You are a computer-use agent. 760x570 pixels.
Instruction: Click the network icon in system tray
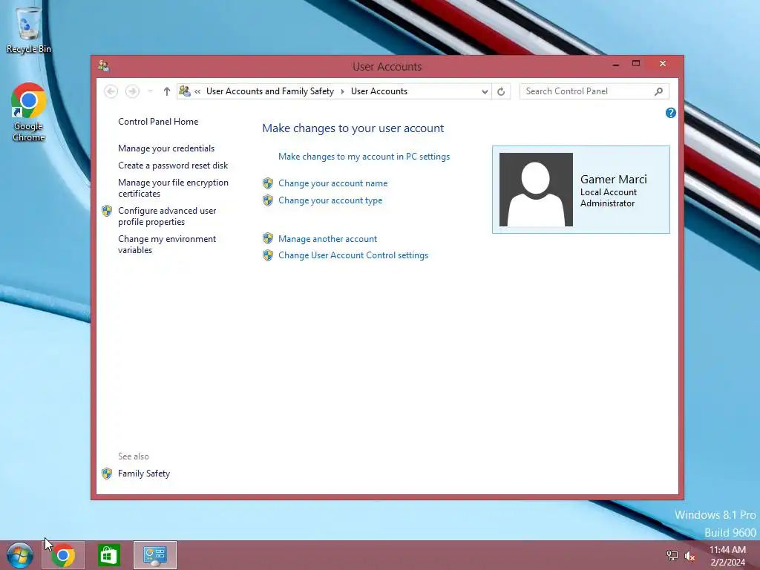(672, 556)
